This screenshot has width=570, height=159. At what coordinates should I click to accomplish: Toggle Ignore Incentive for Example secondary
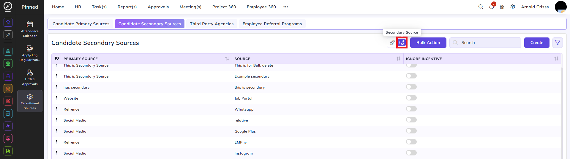click(x=411, y=76)
